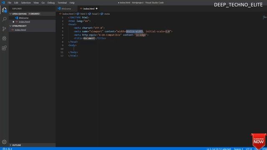Open the Help menu
Viewport: 267px width, 150px height.
coord(72,3)
